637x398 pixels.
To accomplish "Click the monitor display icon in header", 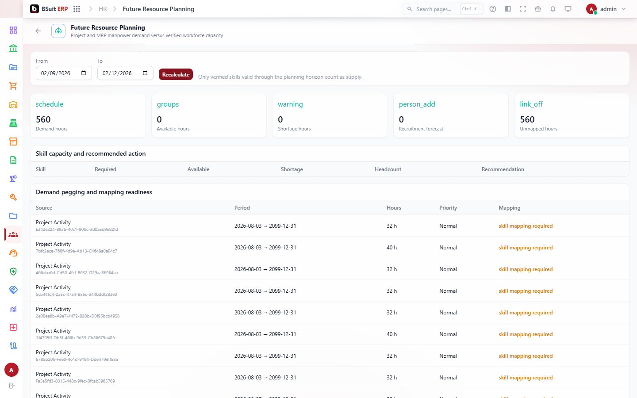I will coord(568,9).
